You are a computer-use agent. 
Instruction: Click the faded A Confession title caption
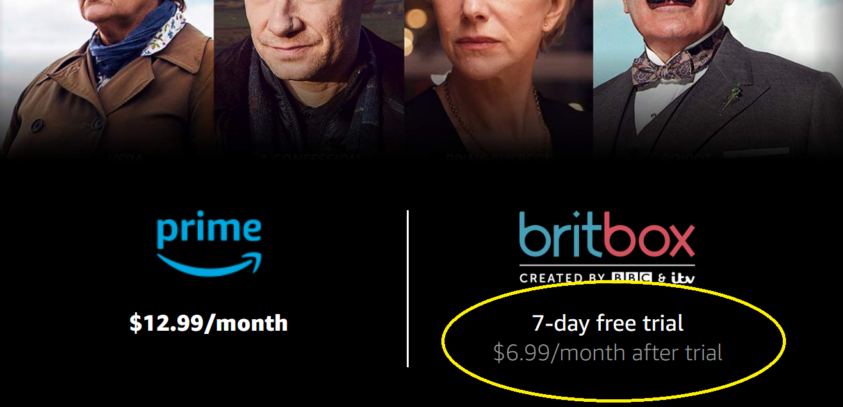pos(309,156)
